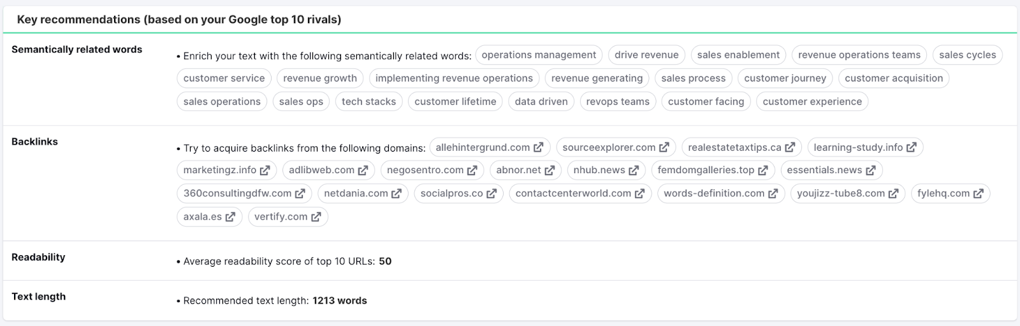Click external link icon beside marketingz.info
This screenshot has width=1020, height=326.
click(265, 171)
